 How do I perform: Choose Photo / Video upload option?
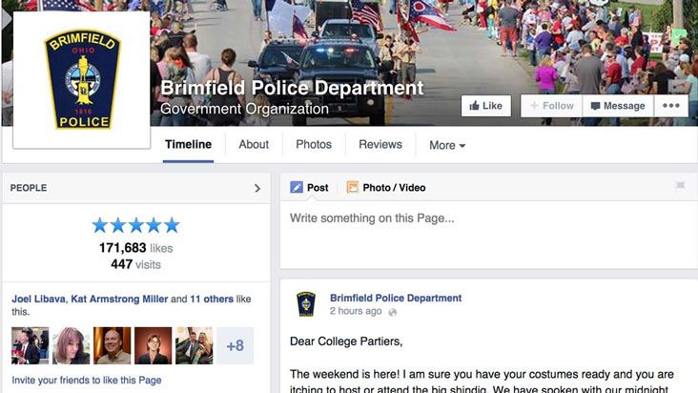click(386, 187)
